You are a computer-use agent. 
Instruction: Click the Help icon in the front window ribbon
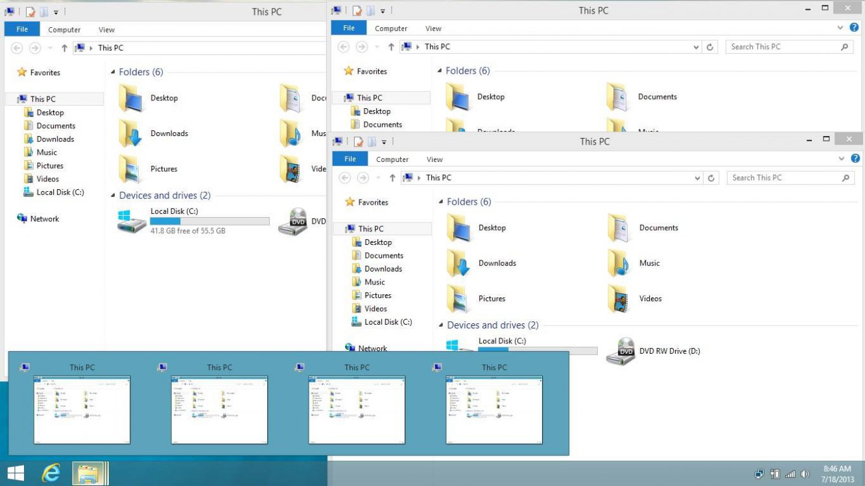click(x=855, y=158)
